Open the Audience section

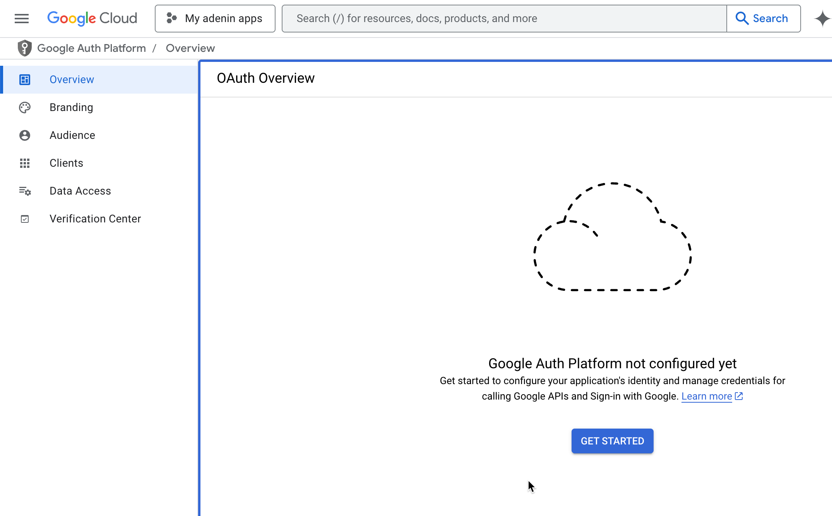click(72, 135)
